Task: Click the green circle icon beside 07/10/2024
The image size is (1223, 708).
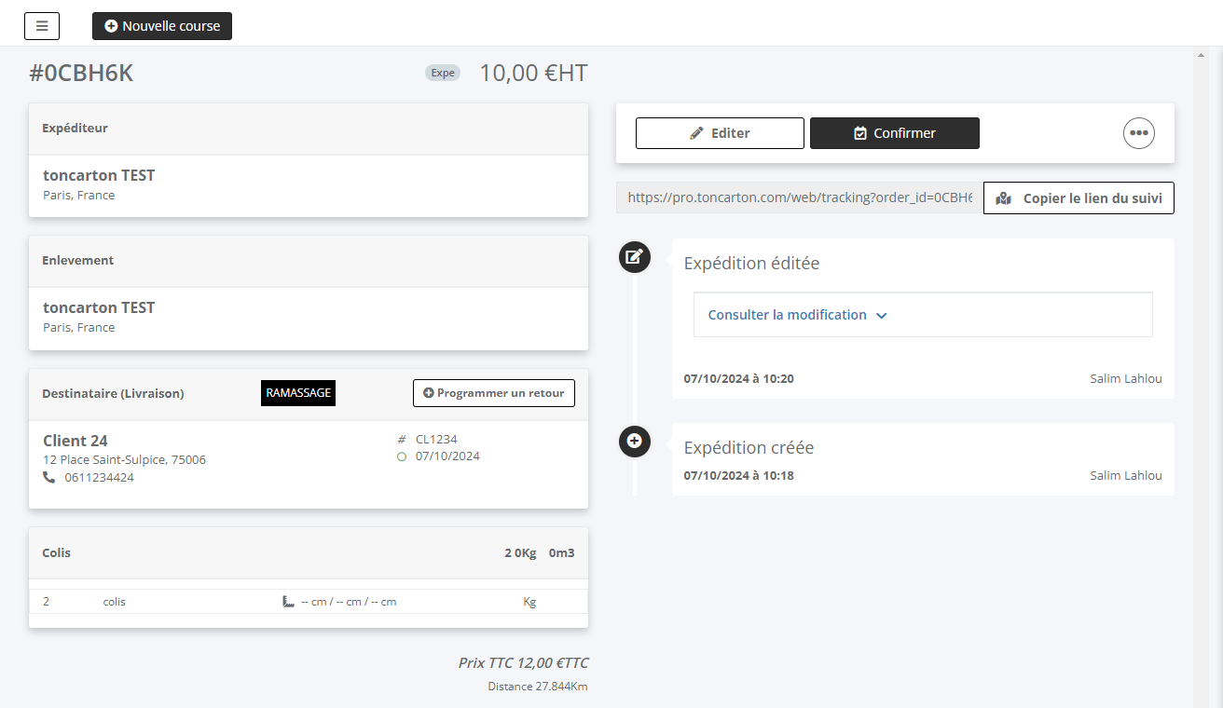Action: tap(401, 456)
